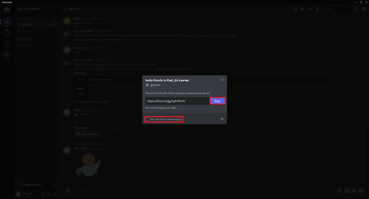Click Meeseeks username above sticker
Image resolution: width=369 pixels, height=199 pixels.
click(80, 148)
